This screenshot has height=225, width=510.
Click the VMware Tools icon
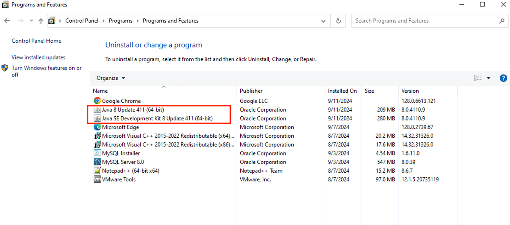[97, 179]
